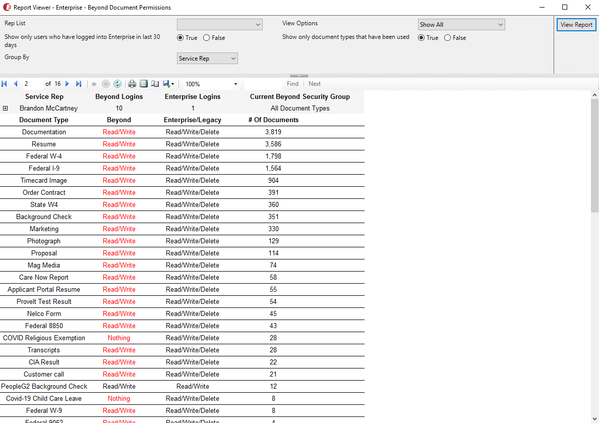The width and height of the screenshot is (599, 423).
Task: Open the page setup icon
Action: pos(155,84)
